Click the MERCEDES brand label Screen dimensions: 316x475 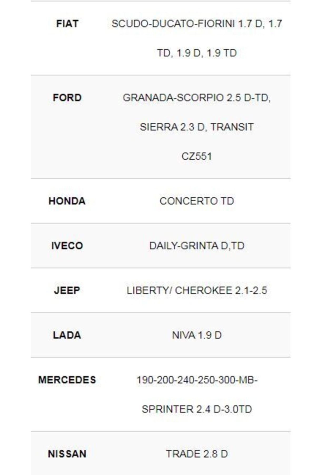tap(67, 380)
